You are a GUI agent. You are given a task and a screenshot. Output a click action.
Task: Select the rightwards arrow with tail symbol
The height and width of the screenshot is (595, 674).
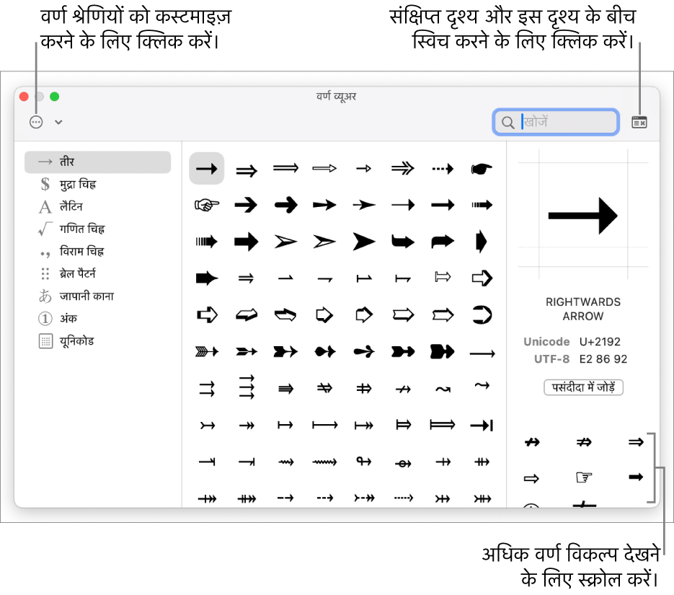tap(207, 426)
